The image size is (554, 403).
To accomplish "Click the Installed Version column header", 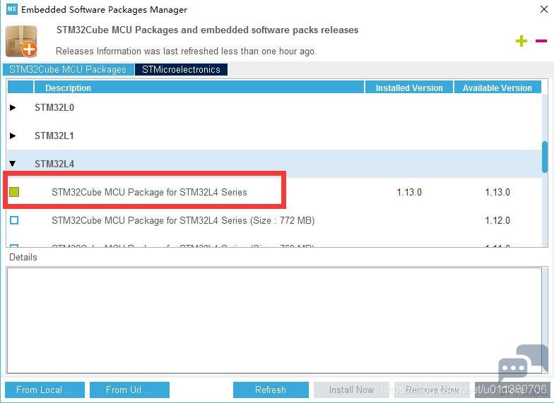I will pos(409,88).
